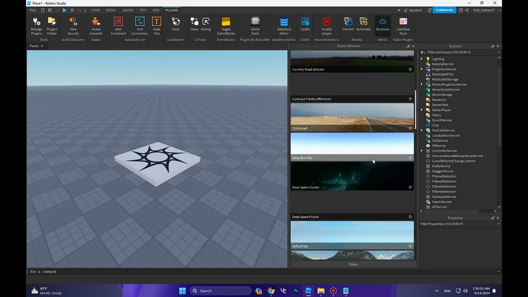Click the invalid plugin icon
528x297 pixels.
click(327, 26)
